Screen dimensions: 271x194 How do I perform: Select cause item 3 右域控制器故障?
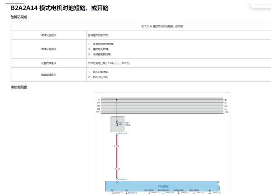tap(102, 54)
